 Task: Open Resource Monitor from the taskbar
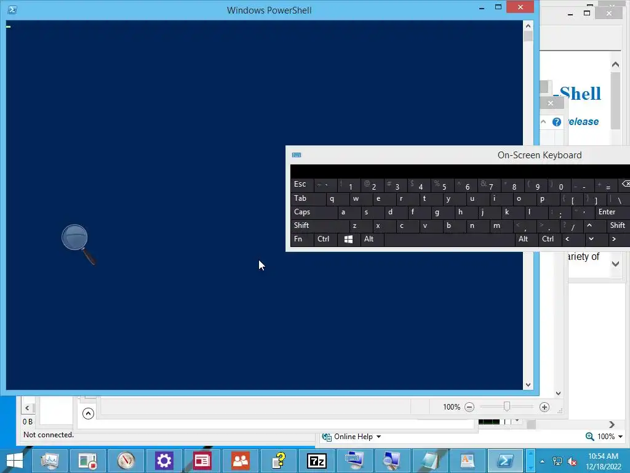(x=49, y=461)
